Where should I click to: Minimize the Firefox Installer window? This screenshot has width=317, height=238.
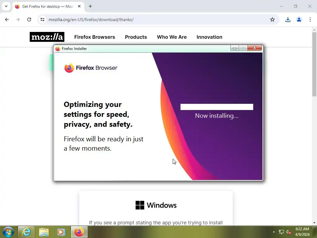point(235,48)
